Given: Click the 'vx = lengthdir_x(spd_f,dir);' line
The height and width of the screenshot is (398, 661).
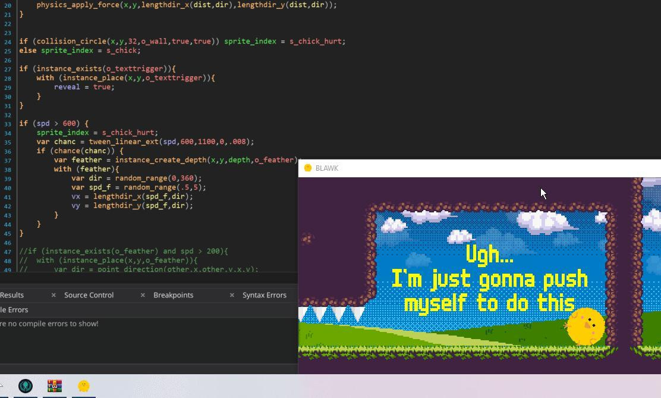Looking at the screenshot, I should 133,196.
